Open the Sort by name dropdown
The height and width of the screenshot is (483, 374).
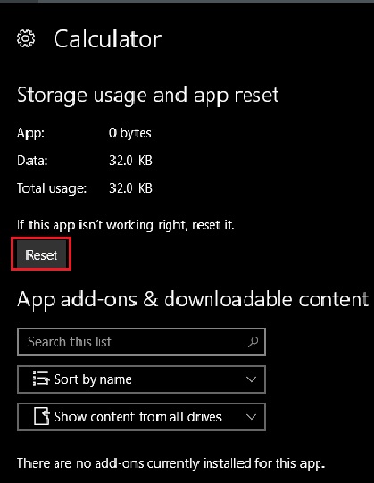[141, 379]
